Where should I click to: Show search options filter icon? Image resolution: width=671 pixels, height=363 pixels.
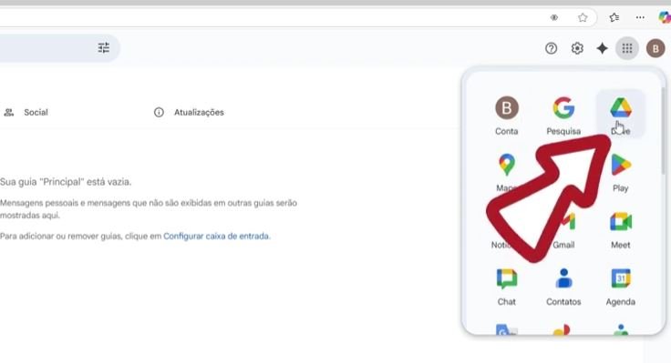coord(104,48)
